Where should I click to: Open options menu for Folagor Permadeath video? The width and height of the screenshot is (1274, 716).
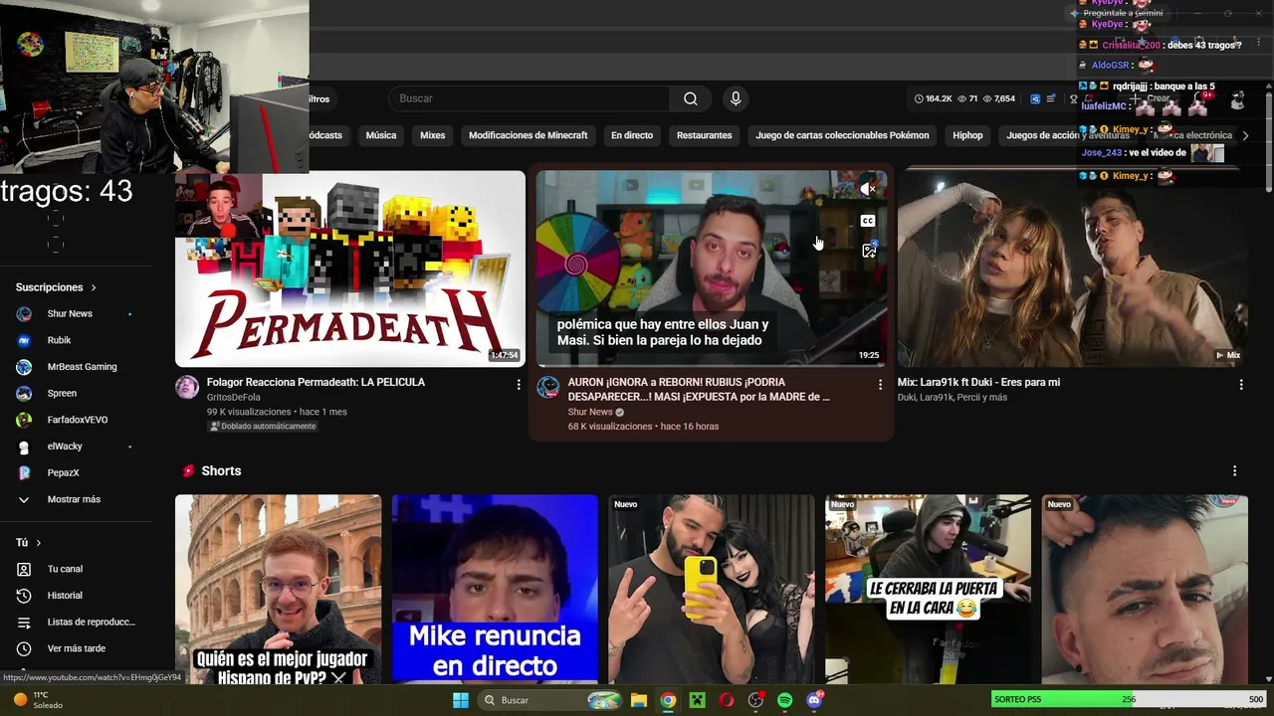coord(519,384)
